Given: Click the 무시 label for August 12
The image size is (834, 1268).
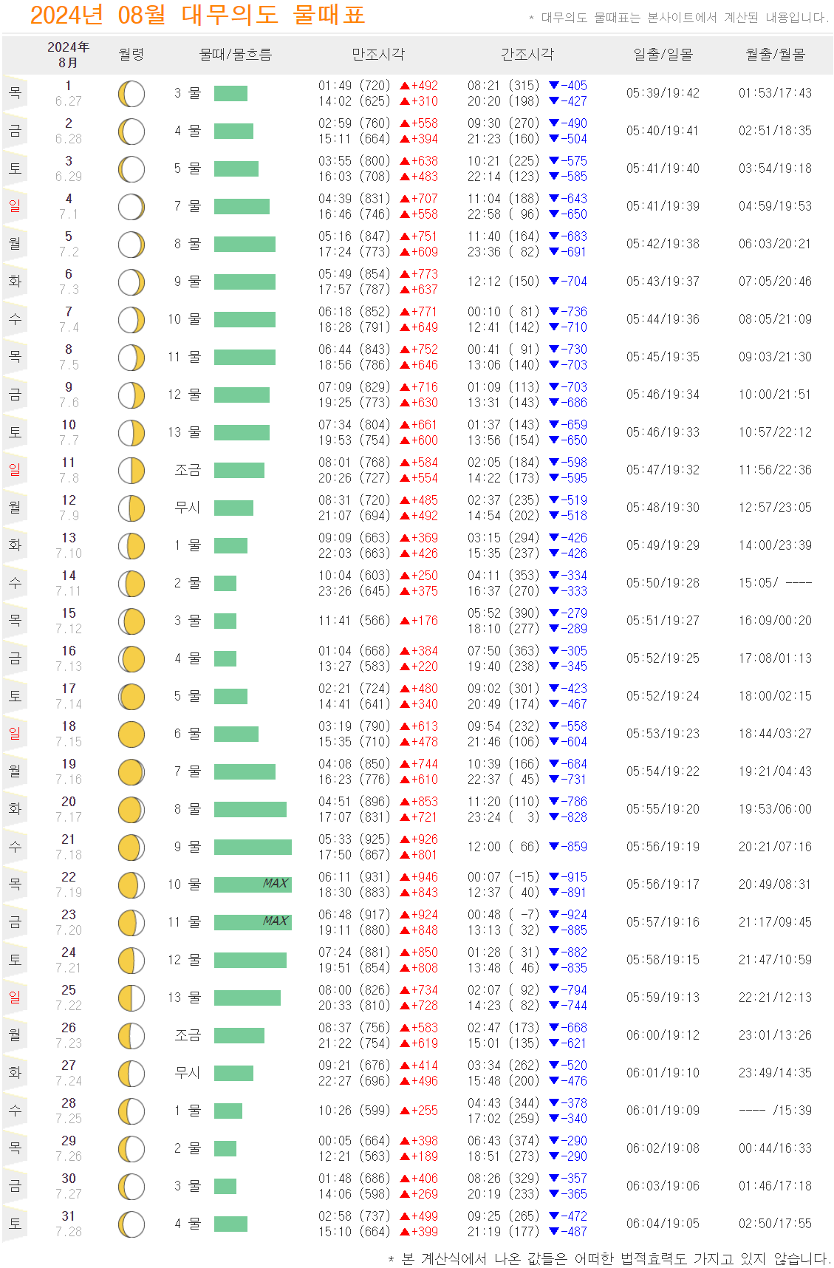Looking at the screenshot, I should pos(188,508).
